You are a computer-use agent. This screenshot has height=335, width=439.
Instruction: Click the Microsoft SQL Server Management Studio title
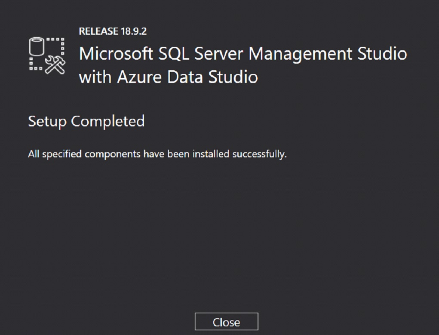coord(243,54)
